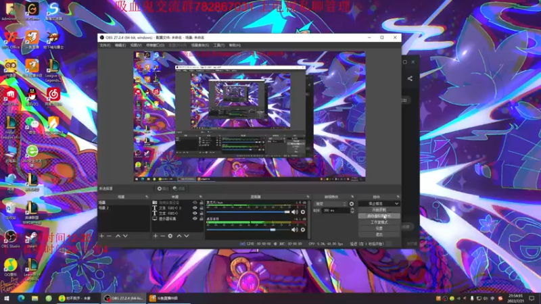This screenshot has width=541, height=304.
Task: Move the source down in the Sources list
Action: coord(187,236)
